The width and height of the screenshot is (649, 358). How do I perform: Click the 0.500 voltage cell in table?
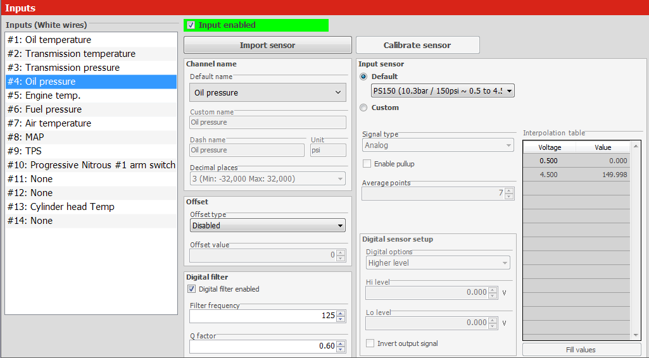point(548,161)
